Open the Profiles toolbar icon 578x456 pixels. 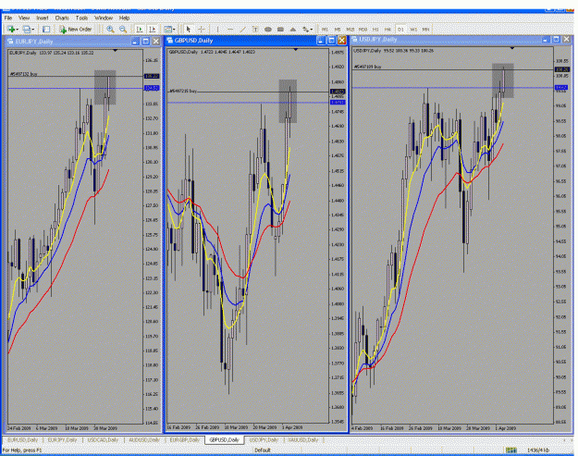[27, 29]
